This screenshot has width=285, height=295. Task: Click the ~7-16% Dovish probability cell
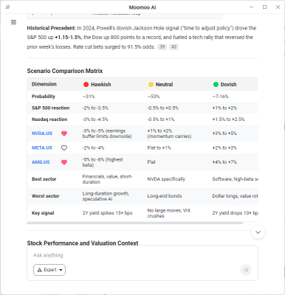click(x=220, y=97)
